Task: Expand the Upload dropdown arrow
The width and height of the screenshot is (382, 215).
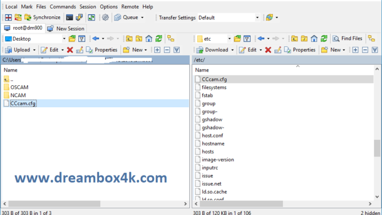Action: point(34,50)
